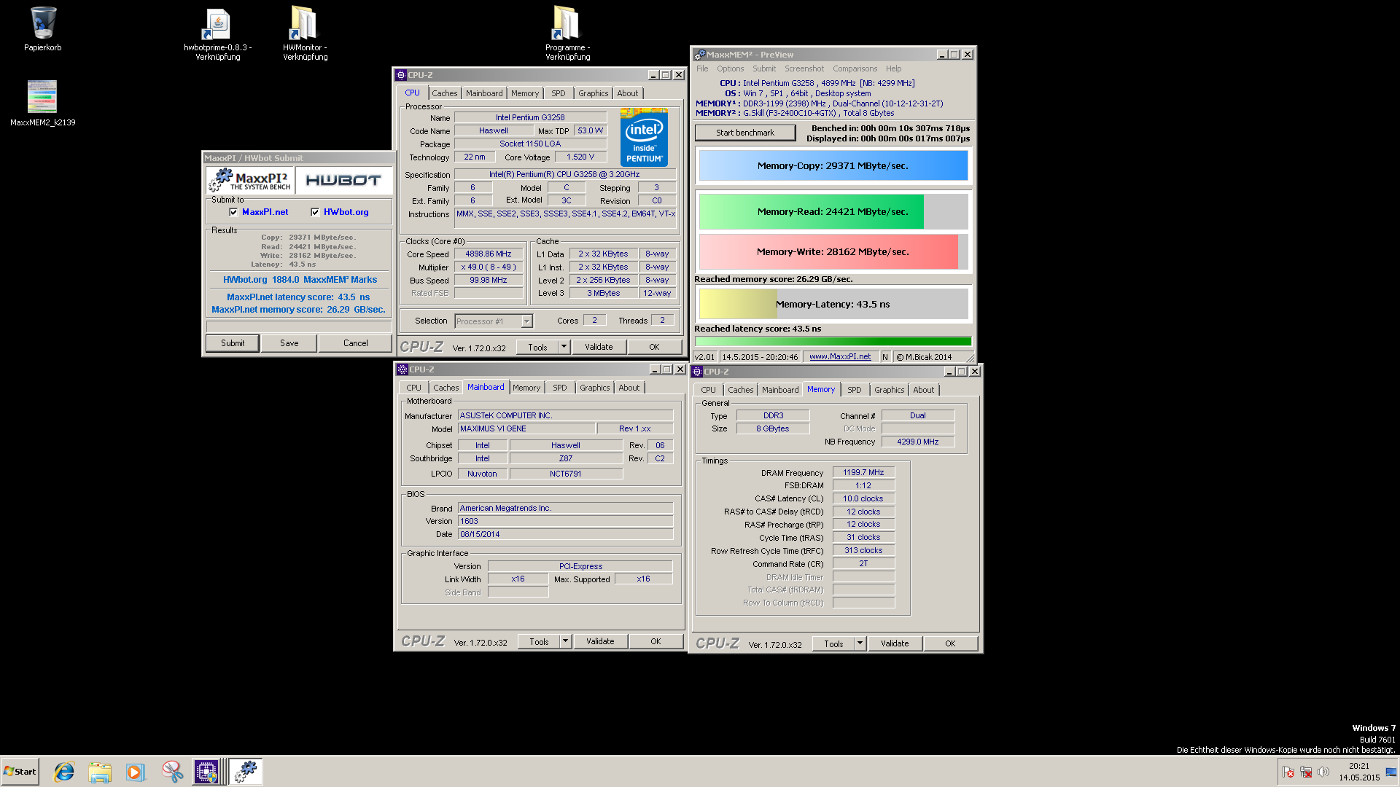Click OK in Memory CPU-Z window
Viewport: 1400px width, 787px height.
point(949,644)
